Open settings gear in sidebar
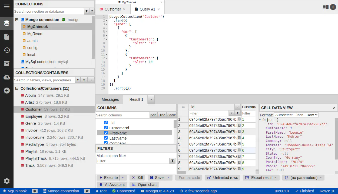The height and width of the screenshot is (194, 338). tap(7, 181)
